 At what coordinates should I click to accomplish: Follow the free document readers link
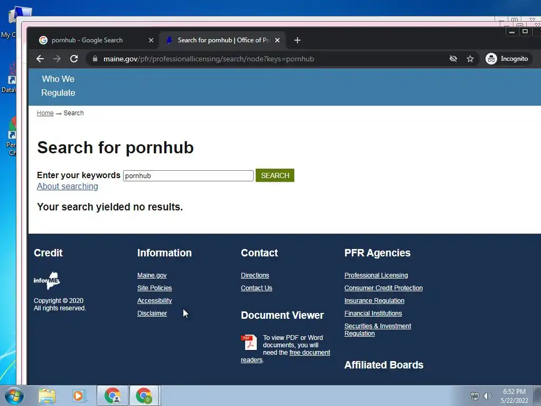point(310,353)
